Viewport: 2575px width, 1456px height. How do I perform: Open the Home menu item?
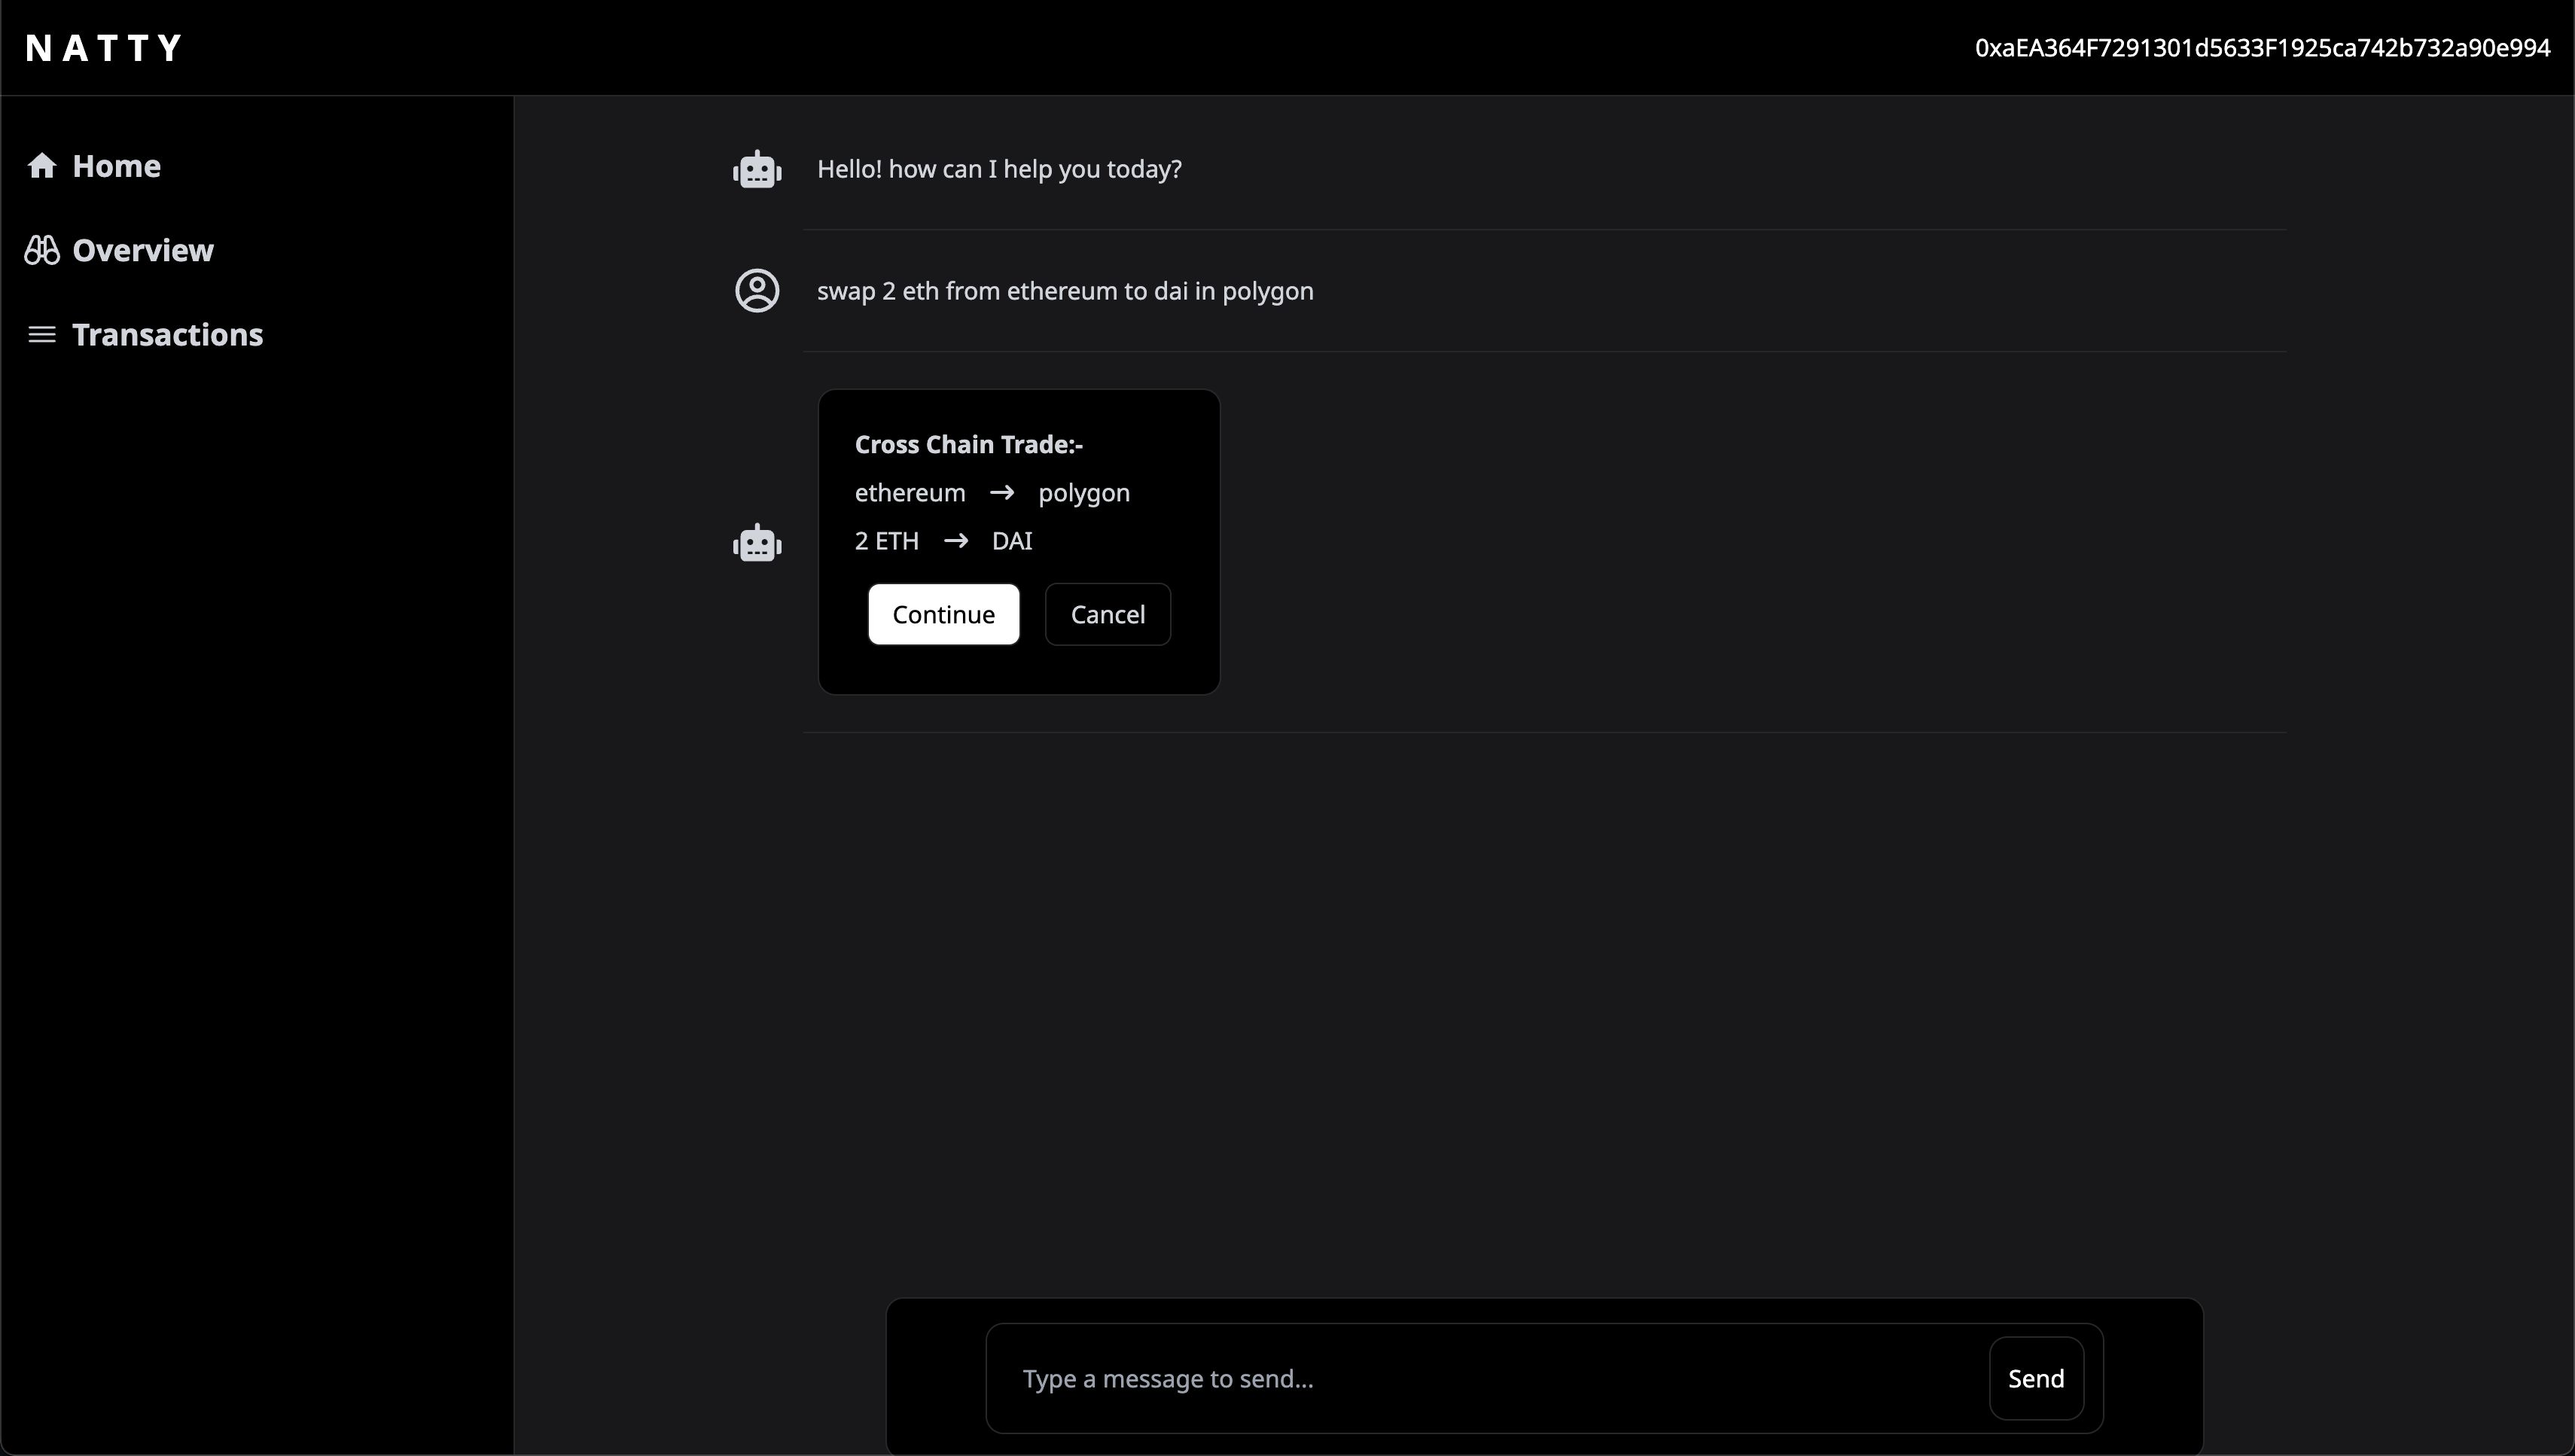tap(94, 166)
